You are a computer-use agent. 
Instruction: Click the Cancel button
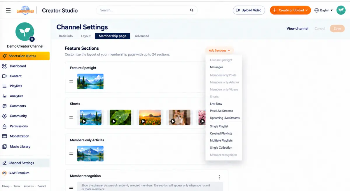point(320,28)
